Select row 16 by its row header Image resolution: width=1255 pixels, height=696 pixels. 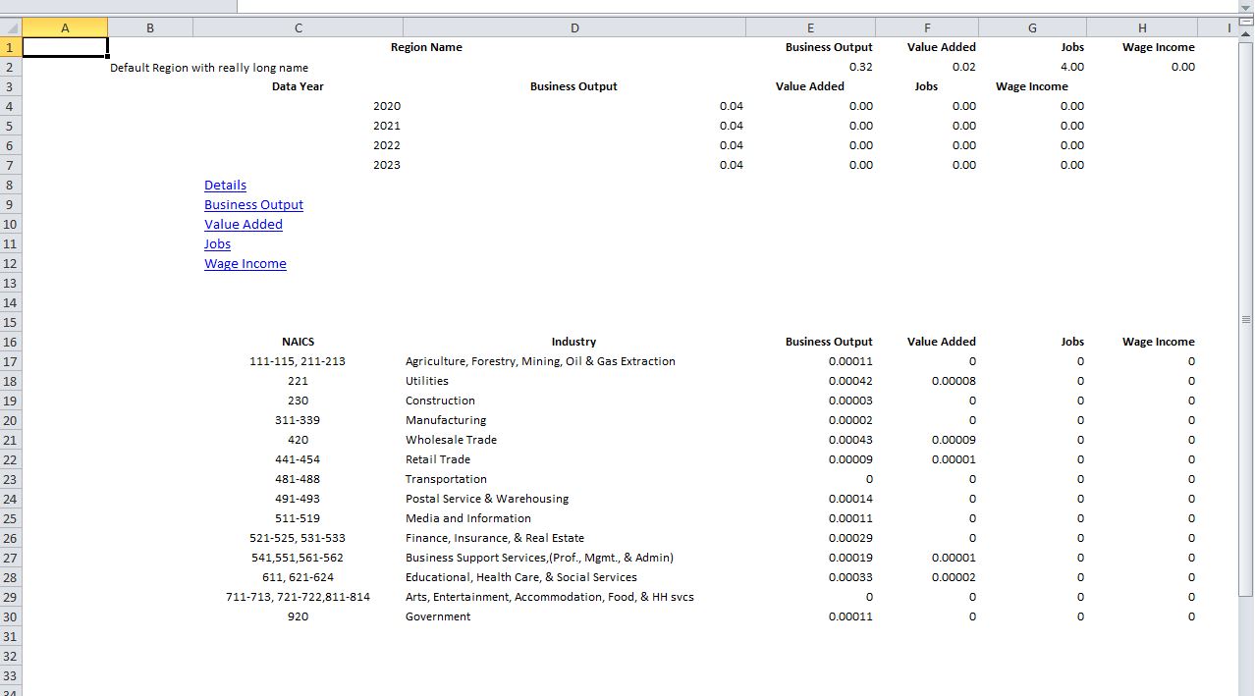(11, 342)
